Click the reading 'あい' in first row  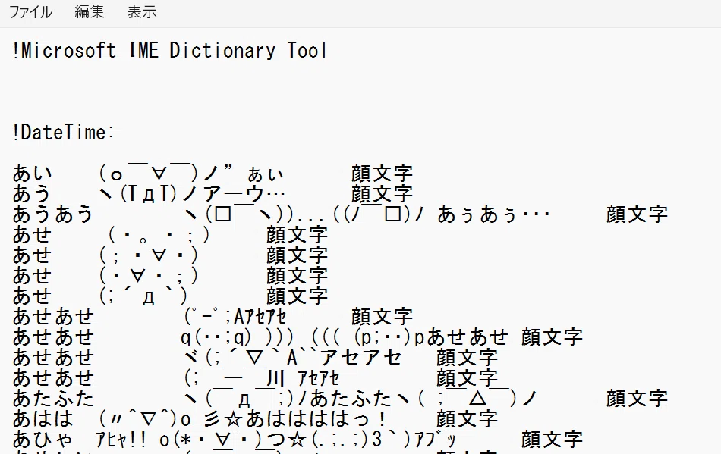[32, 174]
